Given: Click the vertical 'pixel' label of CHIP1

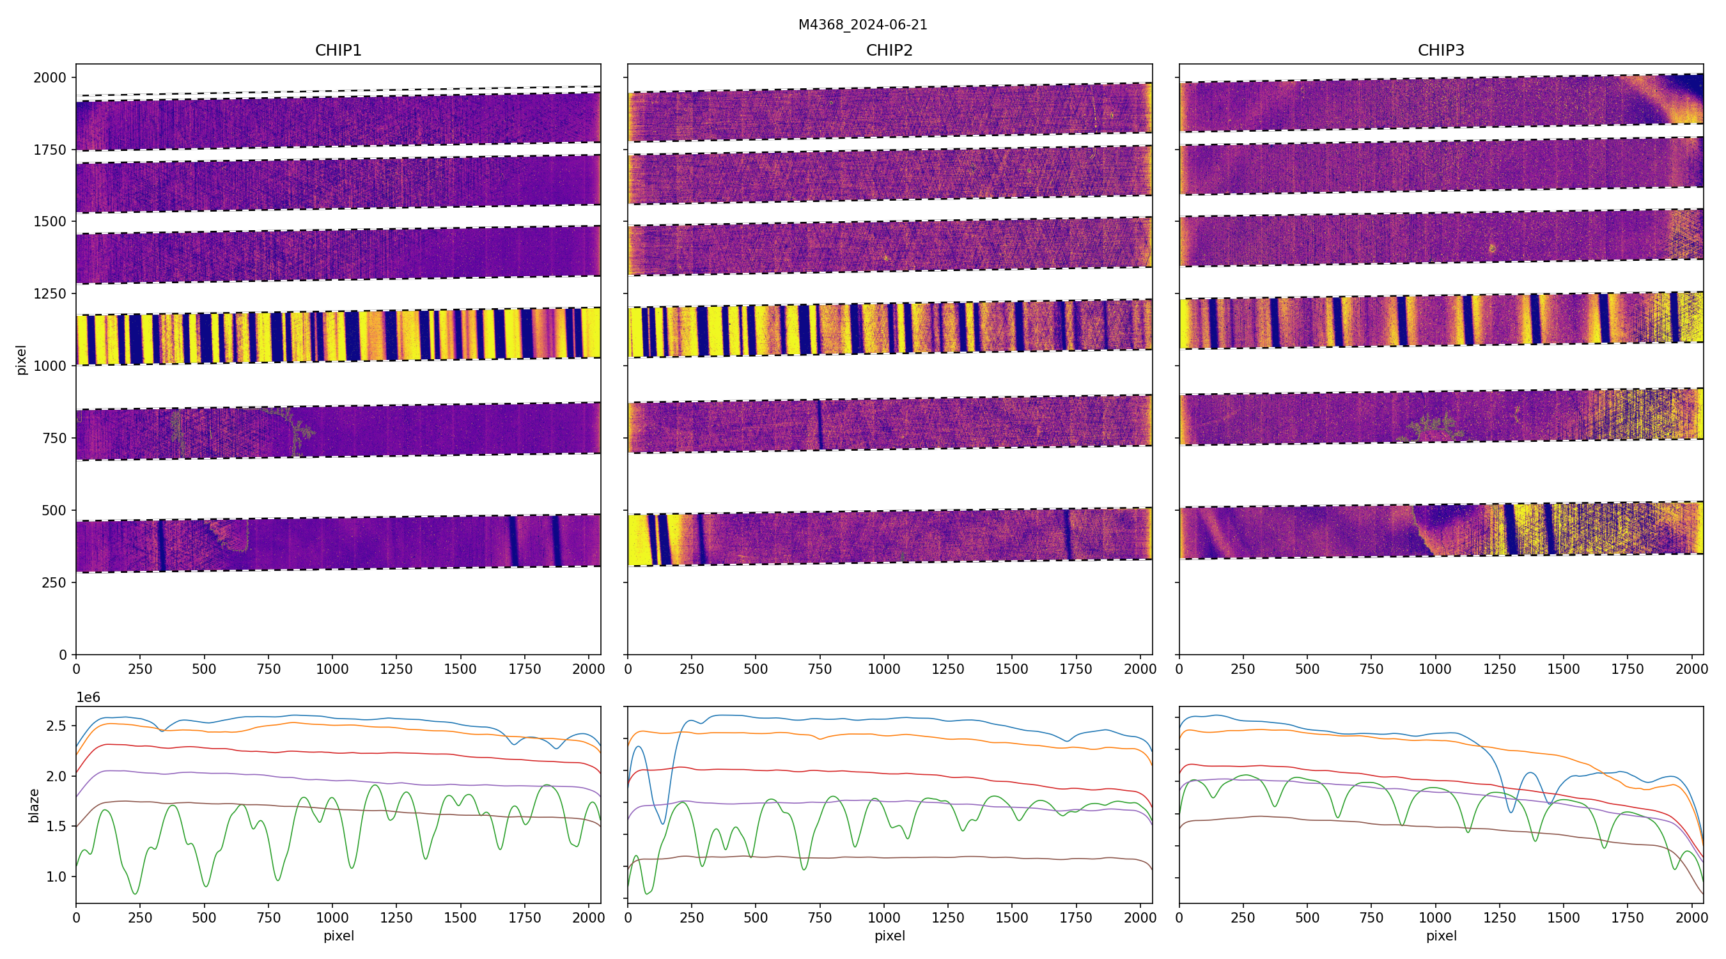Looking at the screenshot, I should click(22, 360).
